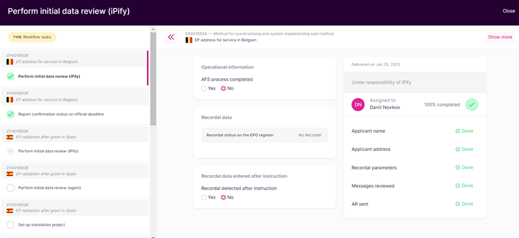Click empty circle beside Set up translation project
The height and width of the screenshot is (238, 519).
pyautogui.click(x=10, y=225)
